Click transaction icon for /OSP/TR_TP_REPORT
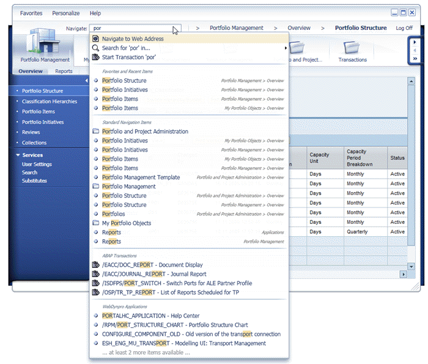This screenshot has width=428, height=364. [x=95, y=292]
